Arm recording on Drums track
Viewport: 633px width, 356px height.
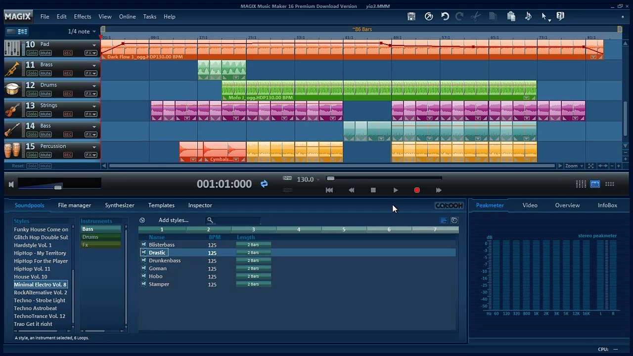pos(68,93)
